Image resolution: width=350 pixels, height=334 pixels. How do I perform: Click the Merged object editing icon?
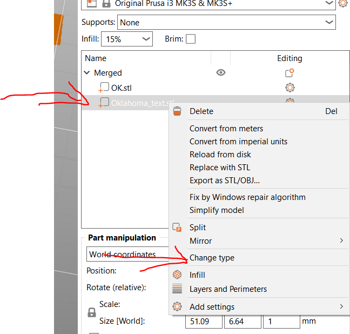pyautogui.click(x=290, y=73)
